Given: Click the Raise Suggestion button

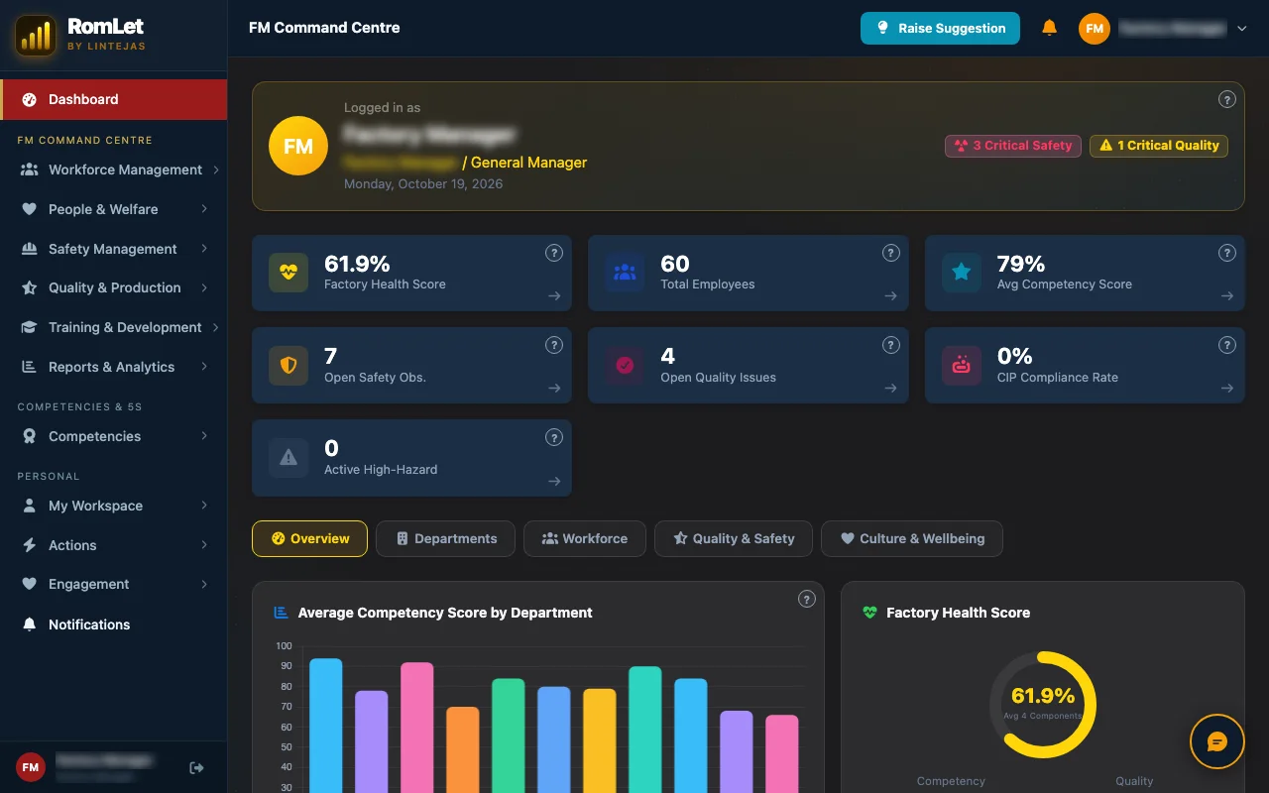Looking at the screenshot, I should click(940, 28).
